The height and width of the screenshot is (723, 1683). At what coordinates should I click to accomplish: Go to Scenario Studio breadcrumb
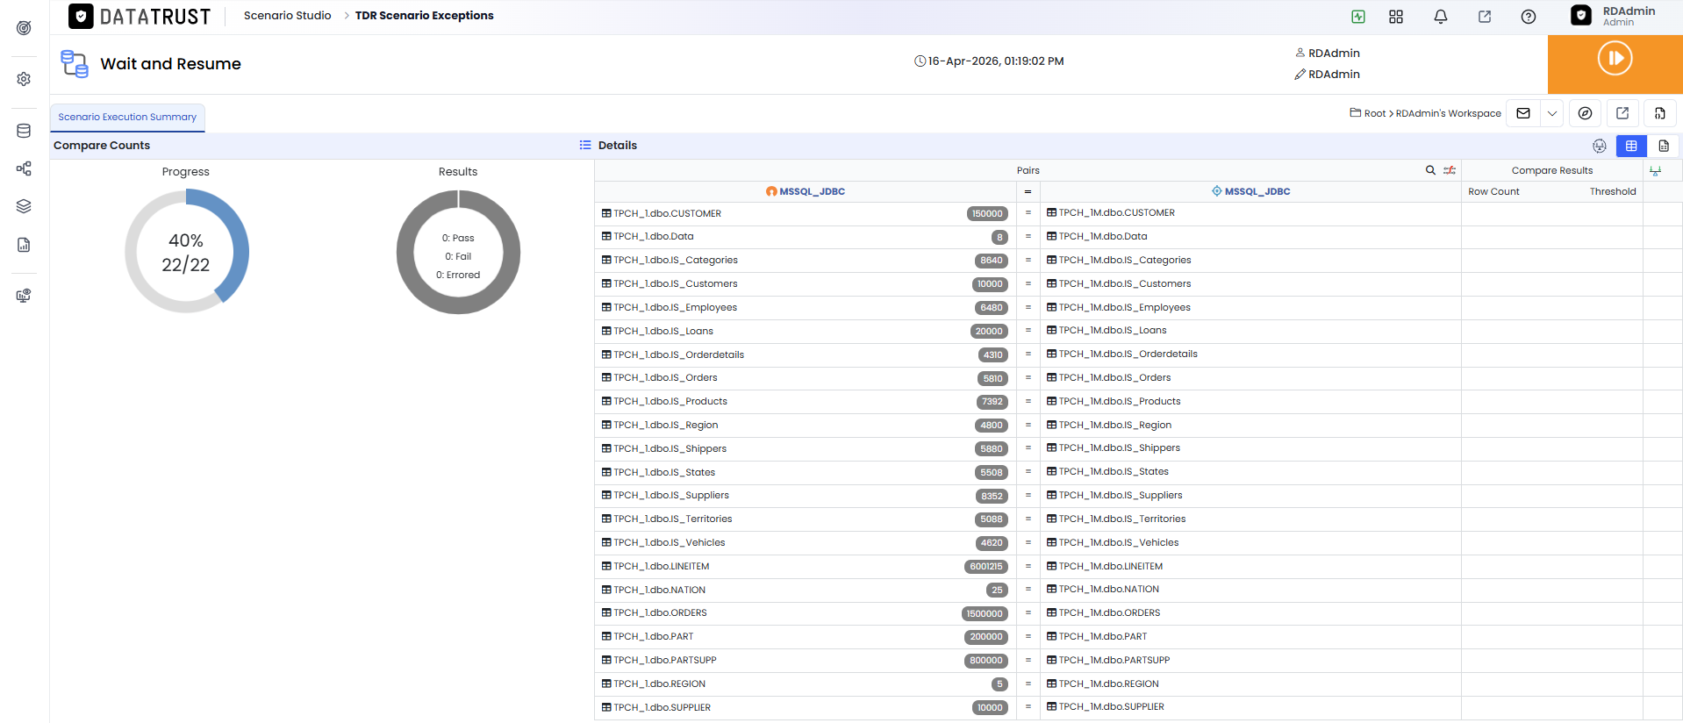click(x=287, y=16)
